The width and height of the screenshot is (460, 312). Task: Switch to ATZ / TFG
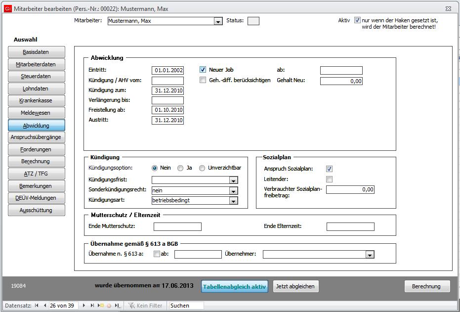tap(37, 174)
